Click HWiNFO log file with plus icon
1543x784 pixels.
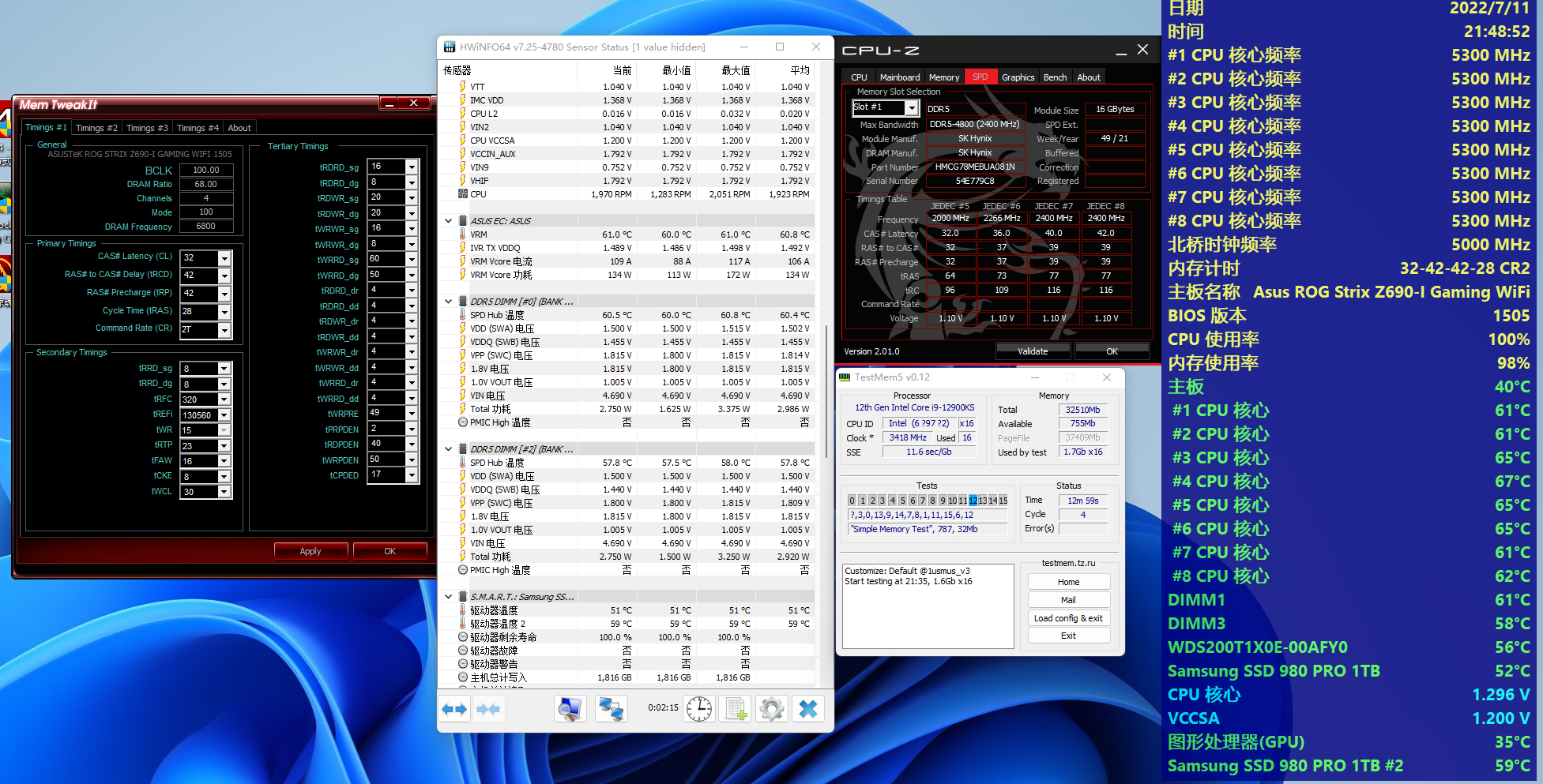point(736,709)
